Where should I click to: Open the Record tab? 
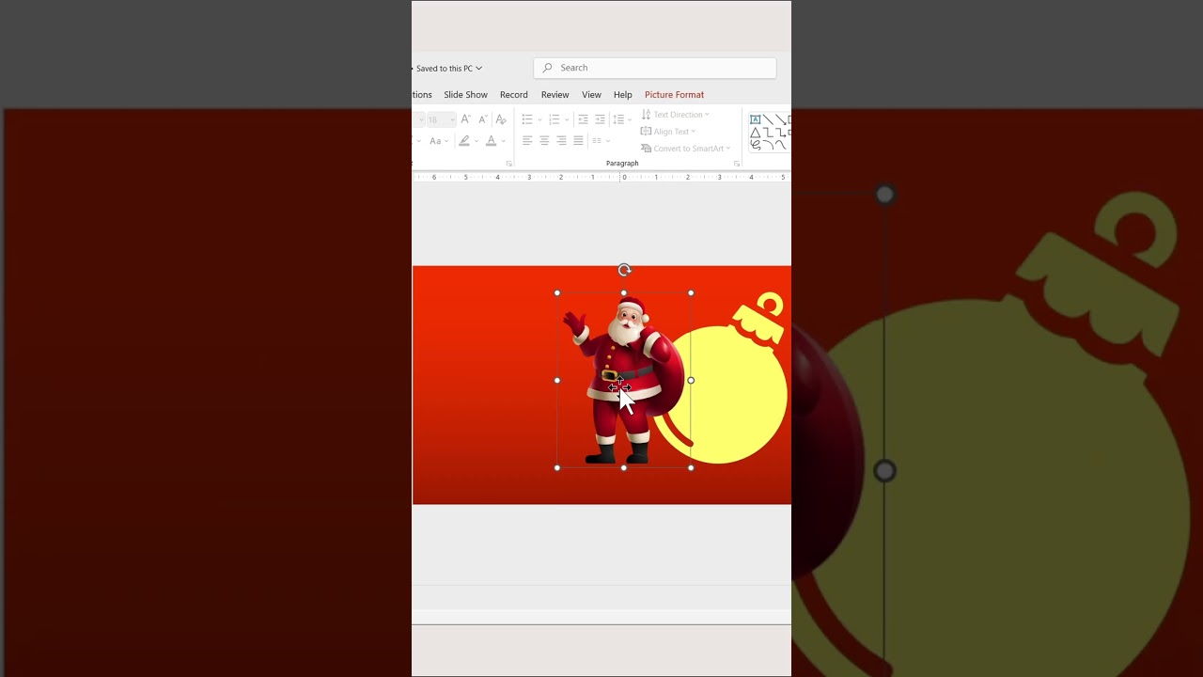click(x=514, y=95)
